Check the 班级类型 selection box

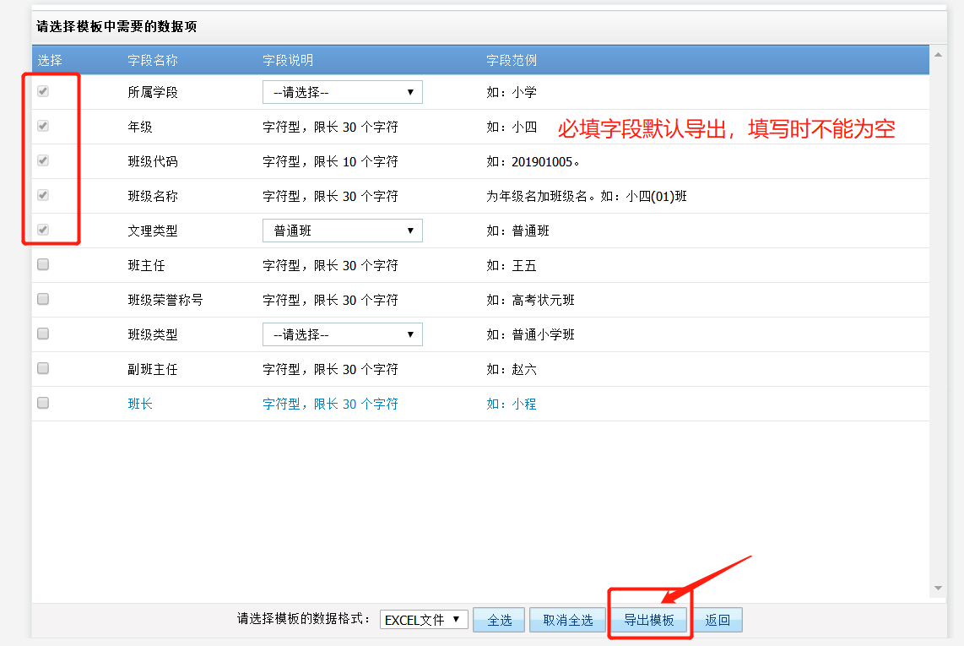[42, 334]
